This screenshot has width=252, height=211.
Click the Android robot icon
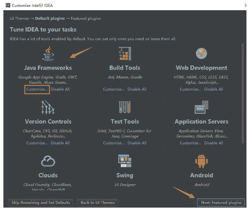pyautogui.click(x=201, y=161)
